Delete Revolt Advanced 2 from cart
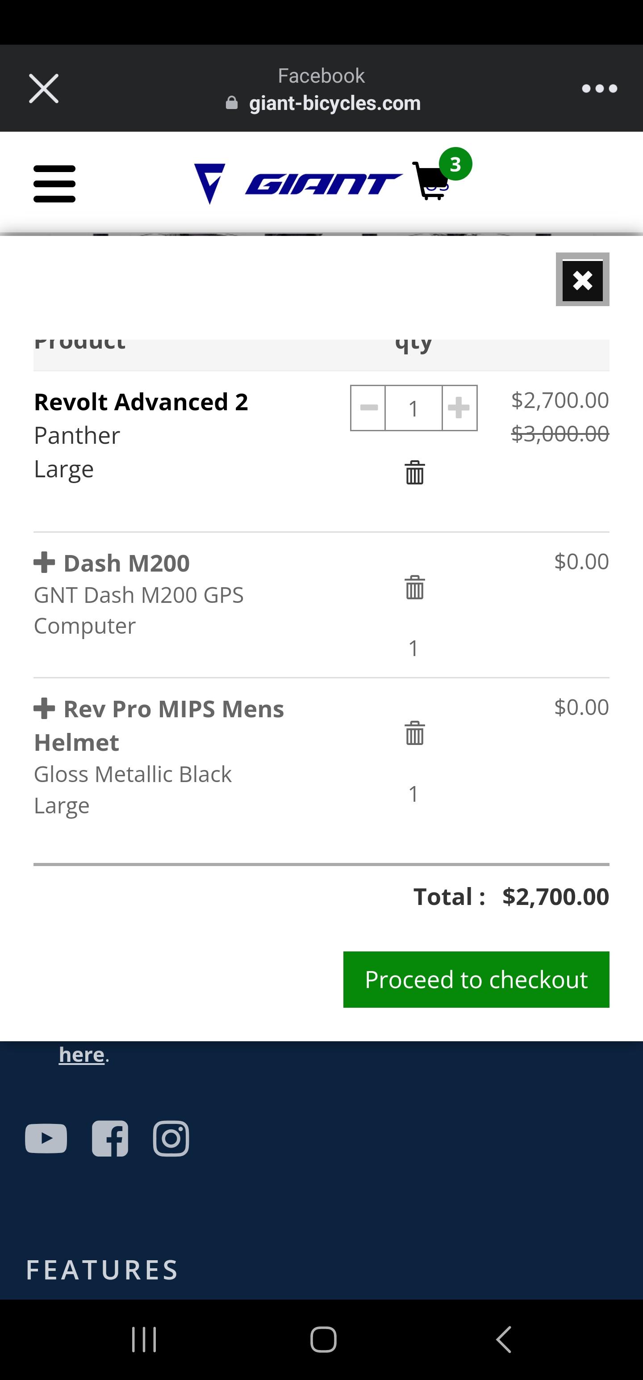The image size is (643, 1380). (414, 472)
